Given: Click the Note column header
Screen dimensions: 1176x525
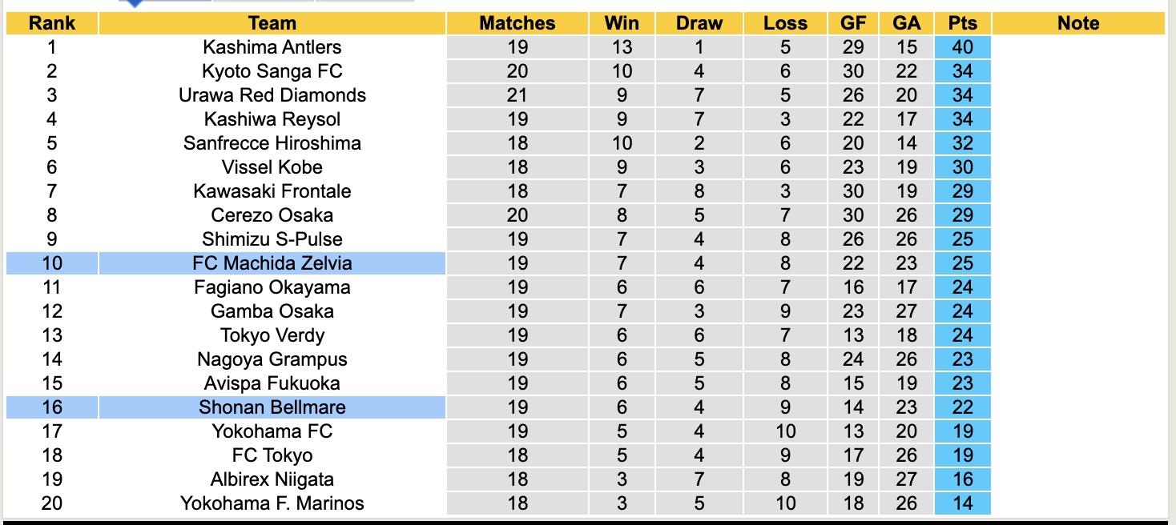Looking at the screenshot, I should coord(1078,23).
